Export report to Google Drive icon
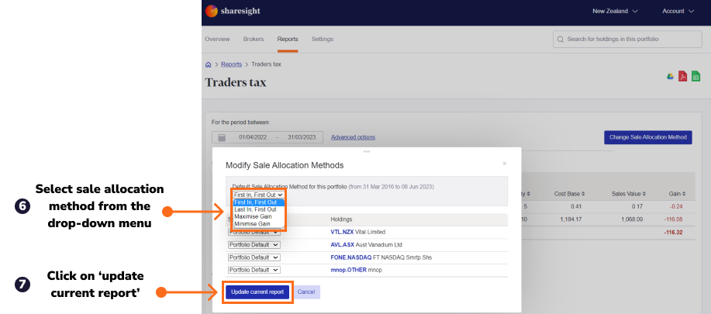This screenshot has width=711, height=314. tap(670, 76)
